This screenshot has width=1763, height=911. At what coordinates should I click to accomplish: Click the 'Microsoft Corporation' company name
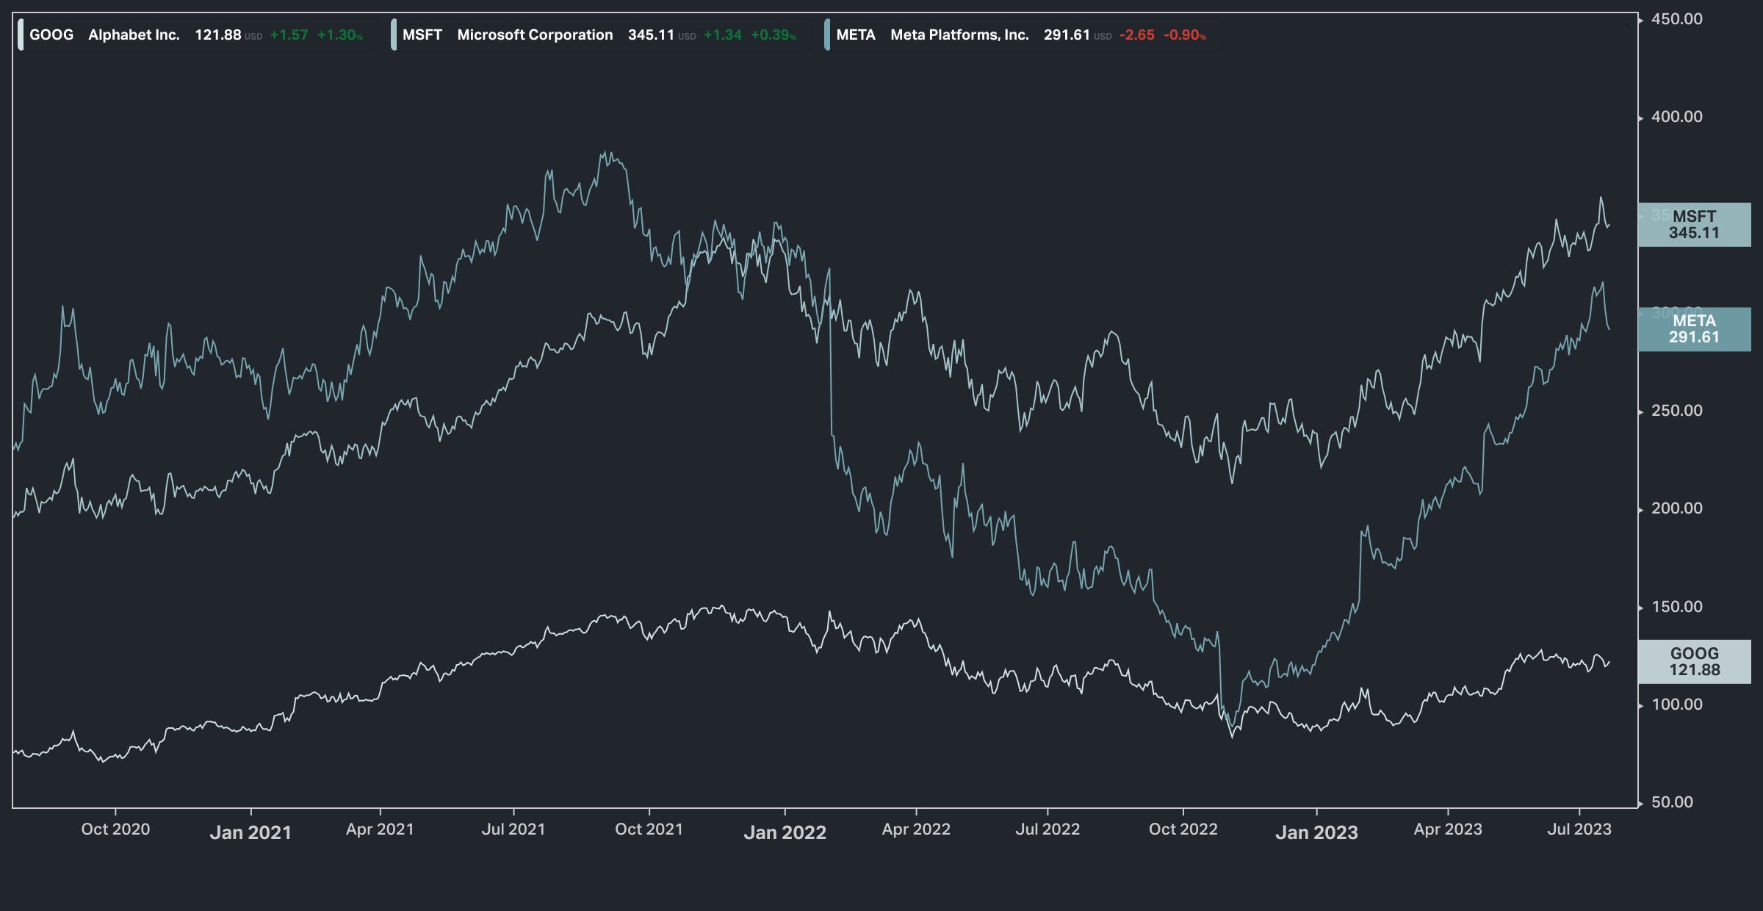coord(535,35)
